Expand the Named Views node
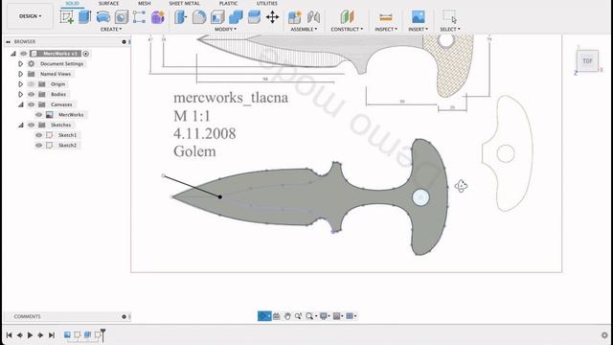This screenshot has height=345, width=613. pos(21,74)
